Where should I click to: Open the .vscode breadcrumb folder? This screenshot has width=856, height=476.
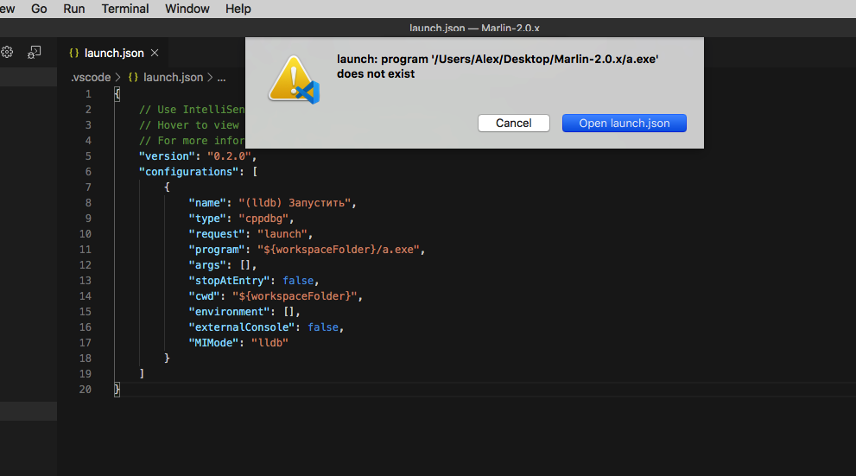pos(91,78)
